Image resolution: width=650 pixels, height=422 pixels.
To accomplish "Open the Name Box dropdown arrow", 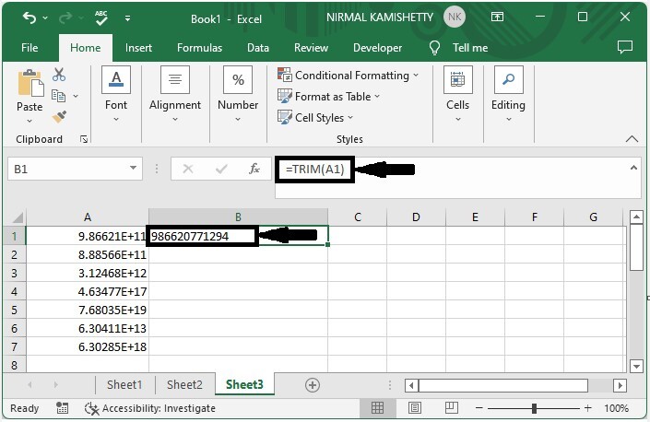I will 133,168.
